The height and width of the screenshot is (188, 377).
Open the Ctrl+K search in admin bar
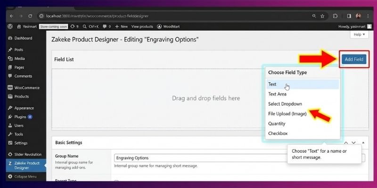coord(90,27)
